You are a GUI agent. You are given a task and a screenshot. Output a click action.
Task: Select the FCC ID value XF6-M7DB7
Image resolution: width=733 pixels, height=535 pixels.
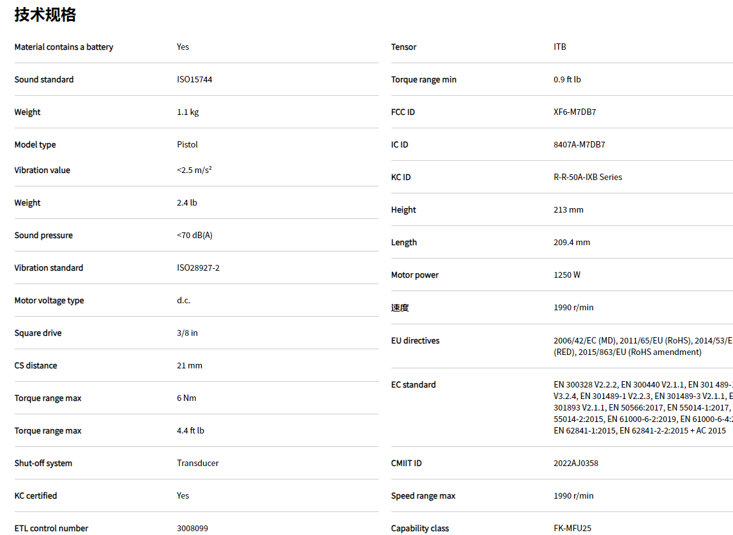pyautogui.click(x=575, y=112)
